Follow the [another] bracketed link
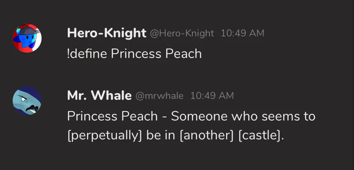This screenshot has width=354, height=170. (207, 136)
